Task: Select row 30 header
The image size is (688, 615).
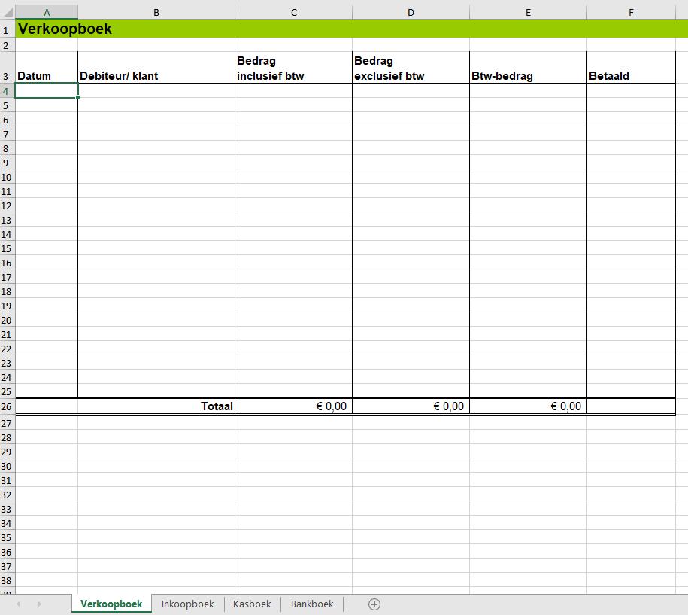Action: click(6, 466)
